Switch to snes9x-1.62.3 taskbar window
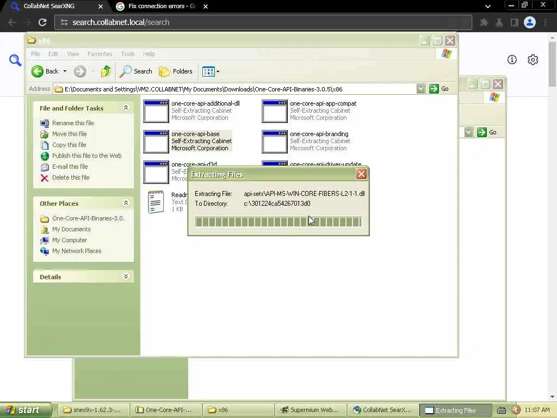This screenshot has height=418, width=557. (92, 410)
